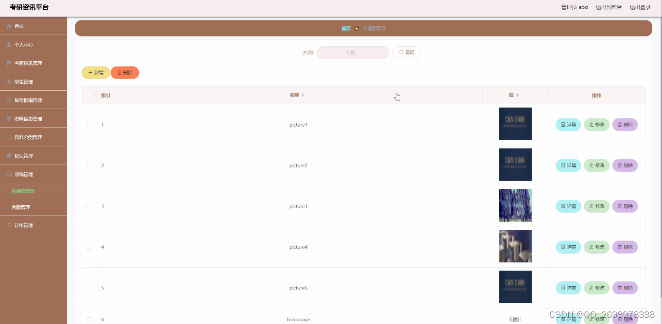Open the picture1 thumbnail image
662x324 pixels.
pyautogui.click(x=515, y=124)
